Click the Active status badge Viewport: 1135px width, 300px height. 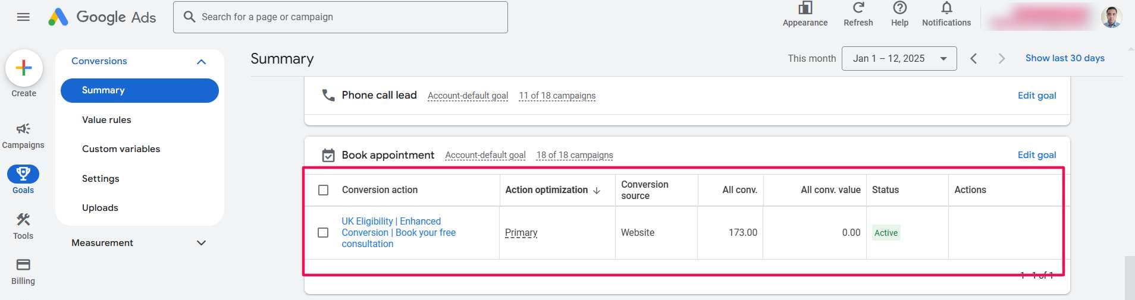click(886, 233)
